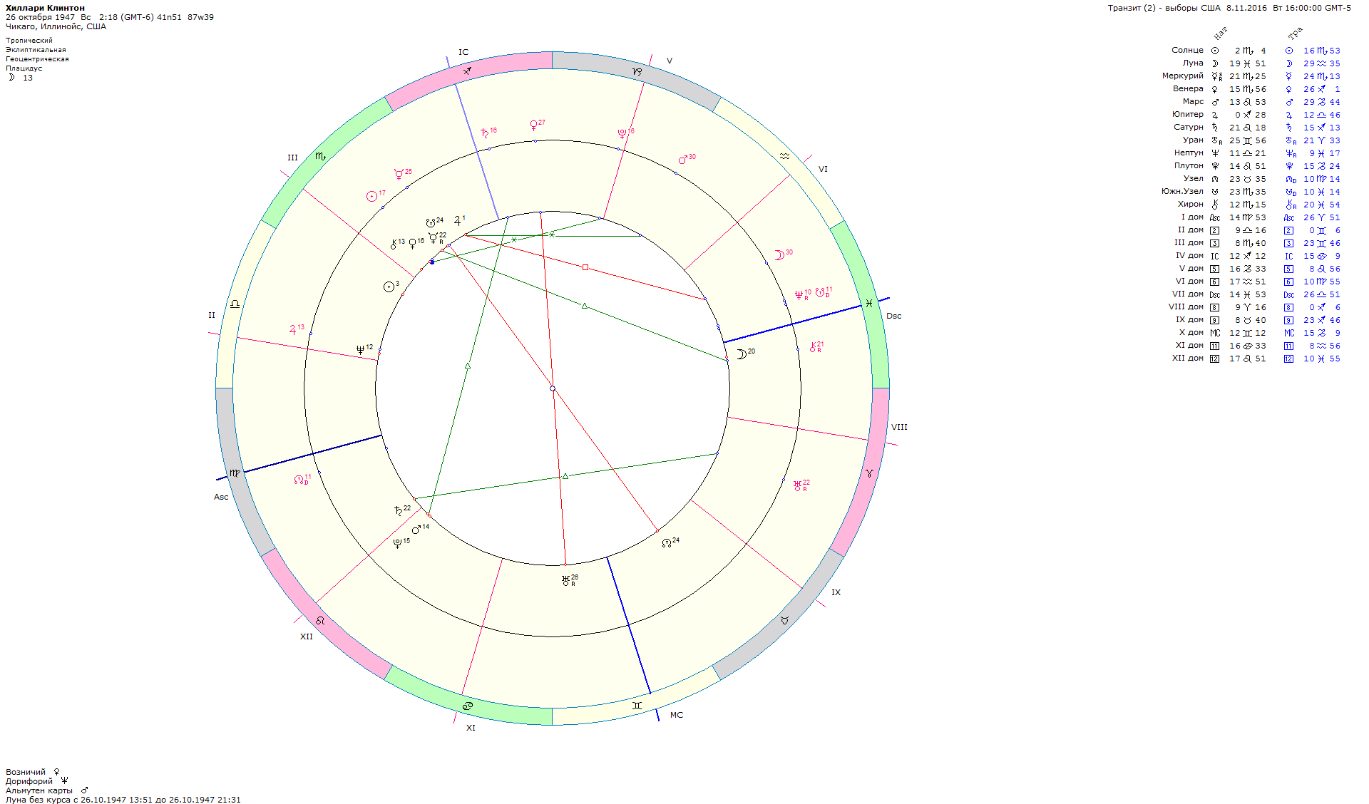The height and width of the screenshot is (804, 1369).
Task: Click the IC axis label
Action: tap(463, 52)
